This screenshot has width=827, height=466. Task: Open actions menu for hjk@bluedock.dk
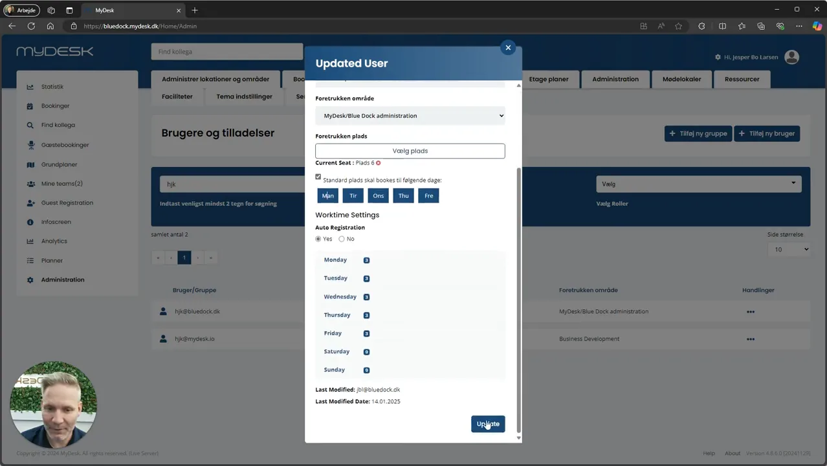751,312
